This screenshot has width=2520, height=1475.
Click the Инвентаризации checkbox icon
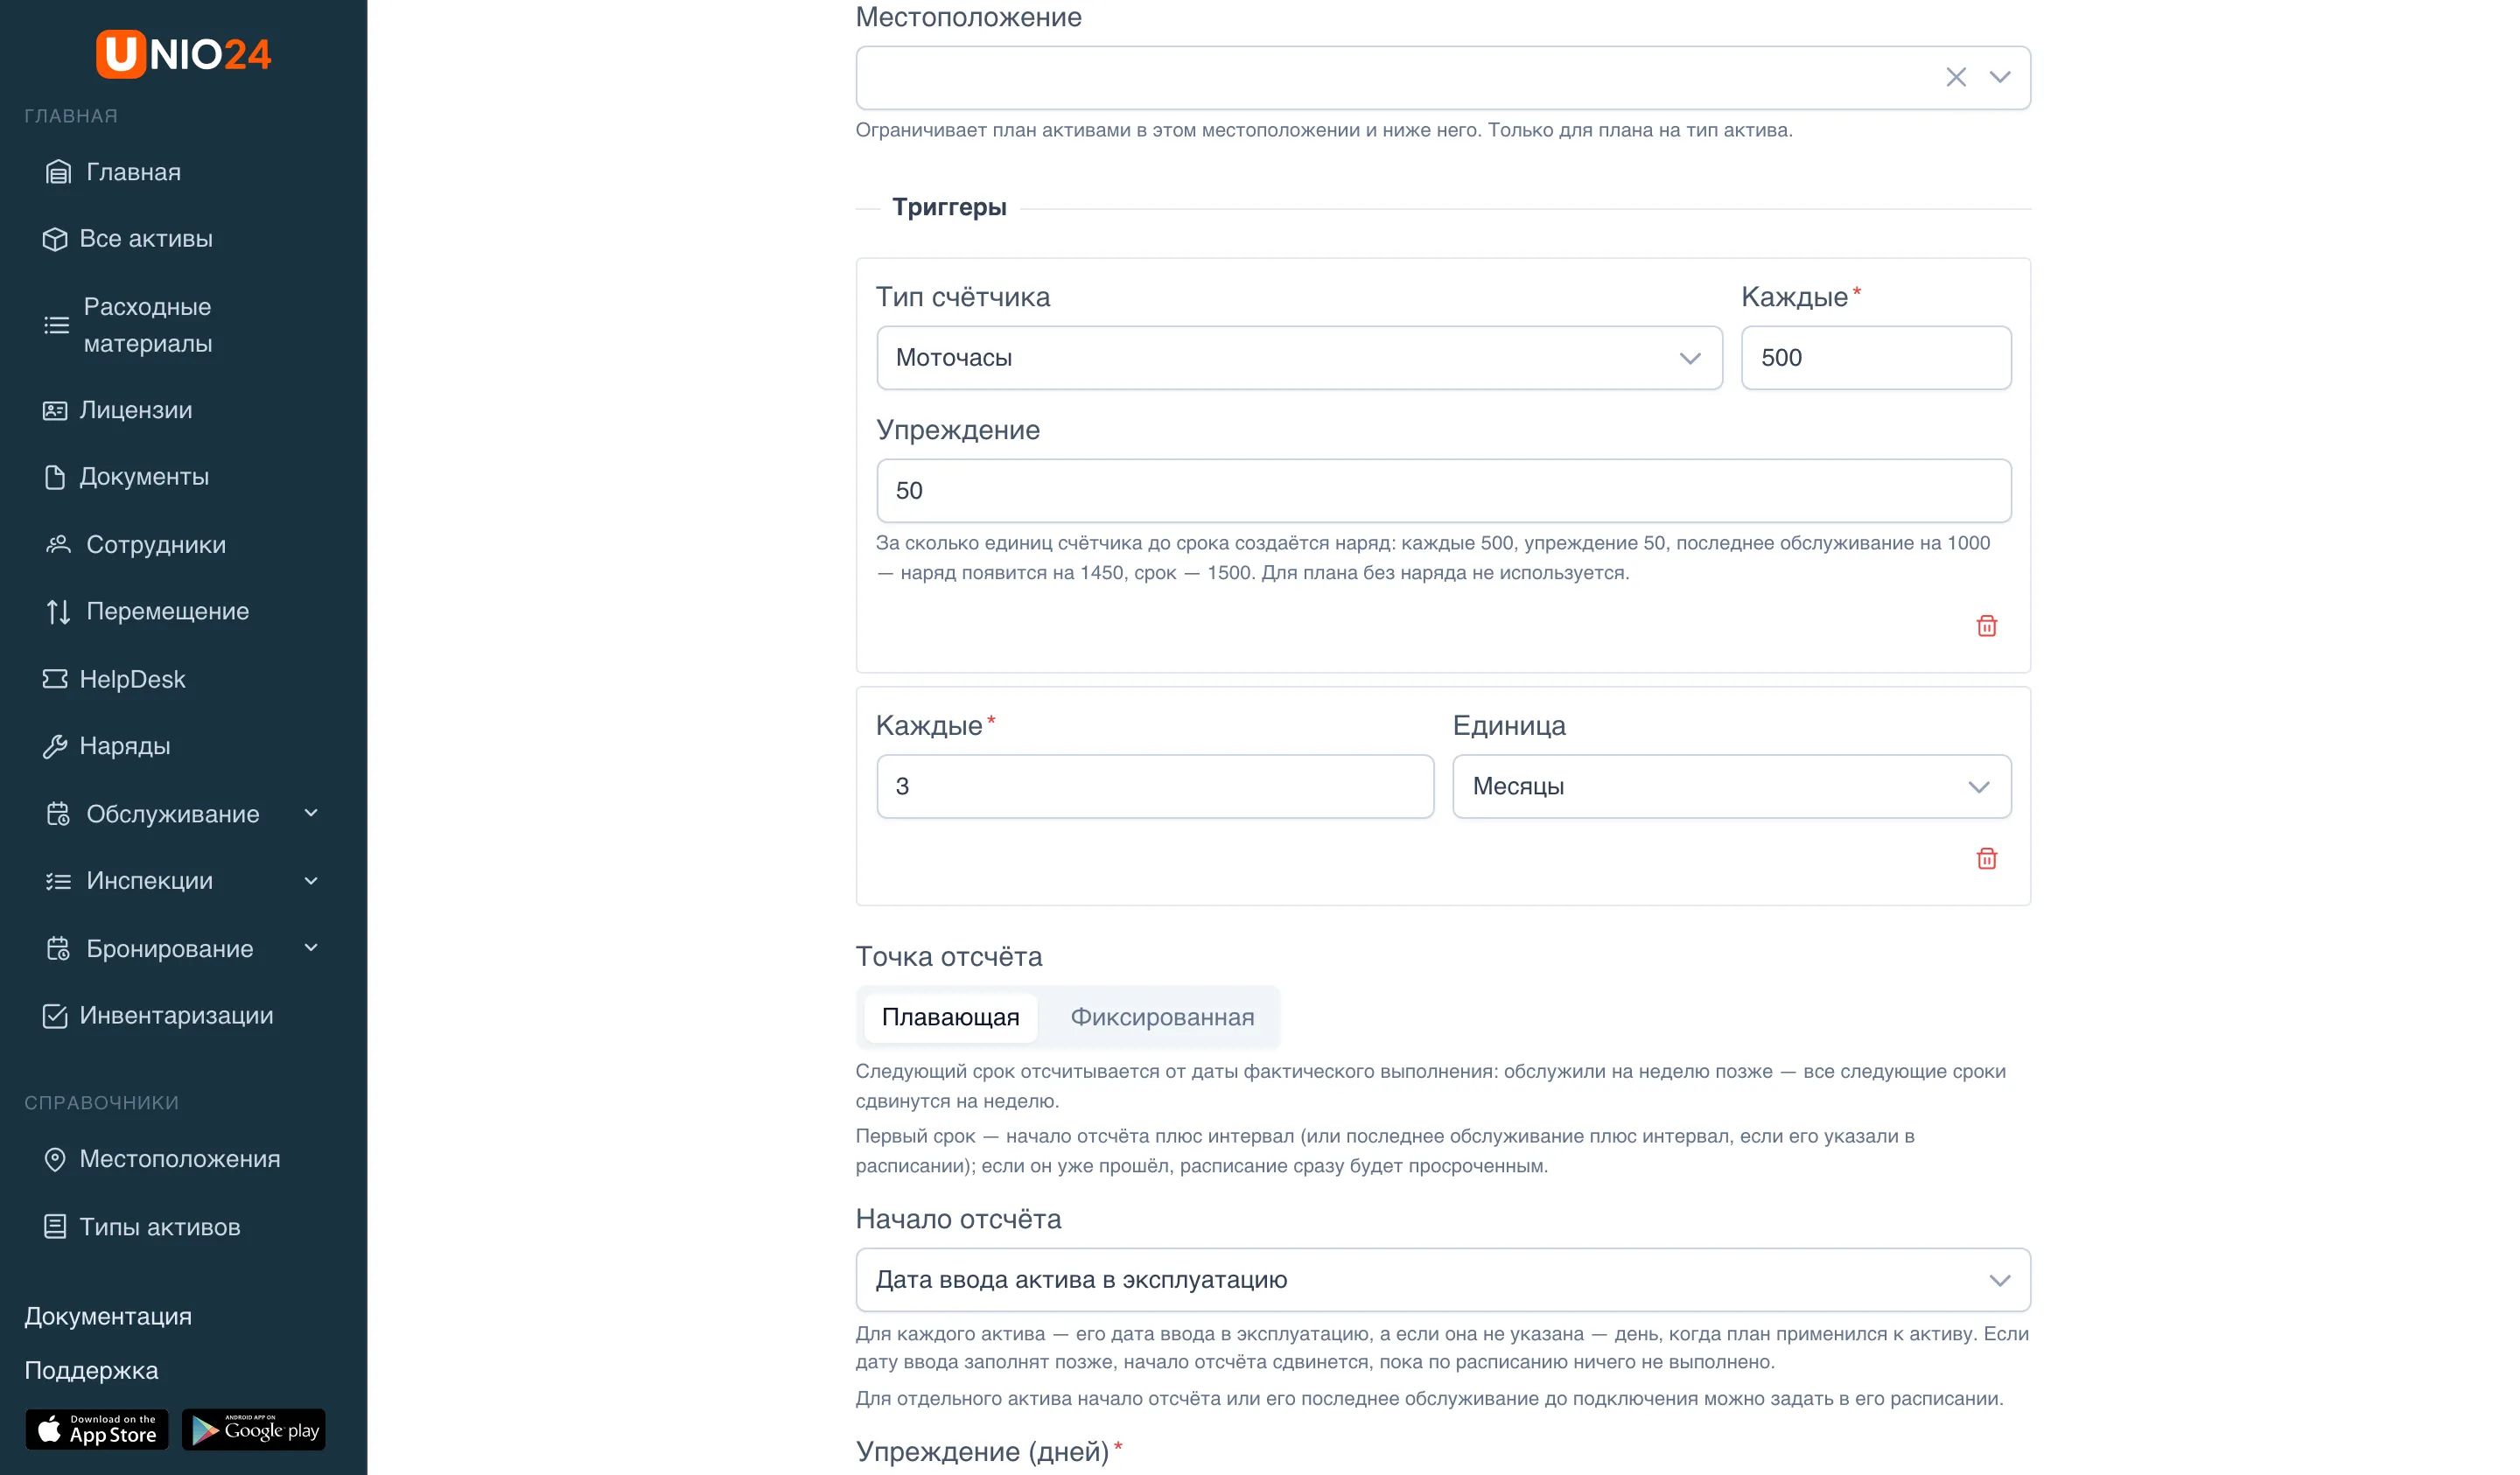(x=55, y=1016)
